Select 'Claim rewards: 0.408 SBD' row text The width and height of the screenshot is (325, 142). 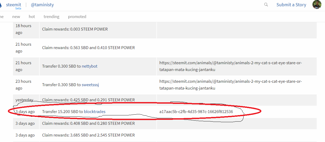coord(88,123)
